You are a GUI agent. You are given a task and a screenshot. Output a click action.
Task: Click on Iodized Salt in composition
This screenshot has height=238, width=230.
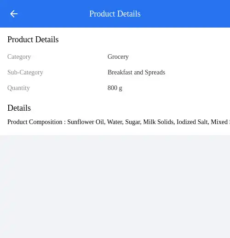(x=193, y=122)
